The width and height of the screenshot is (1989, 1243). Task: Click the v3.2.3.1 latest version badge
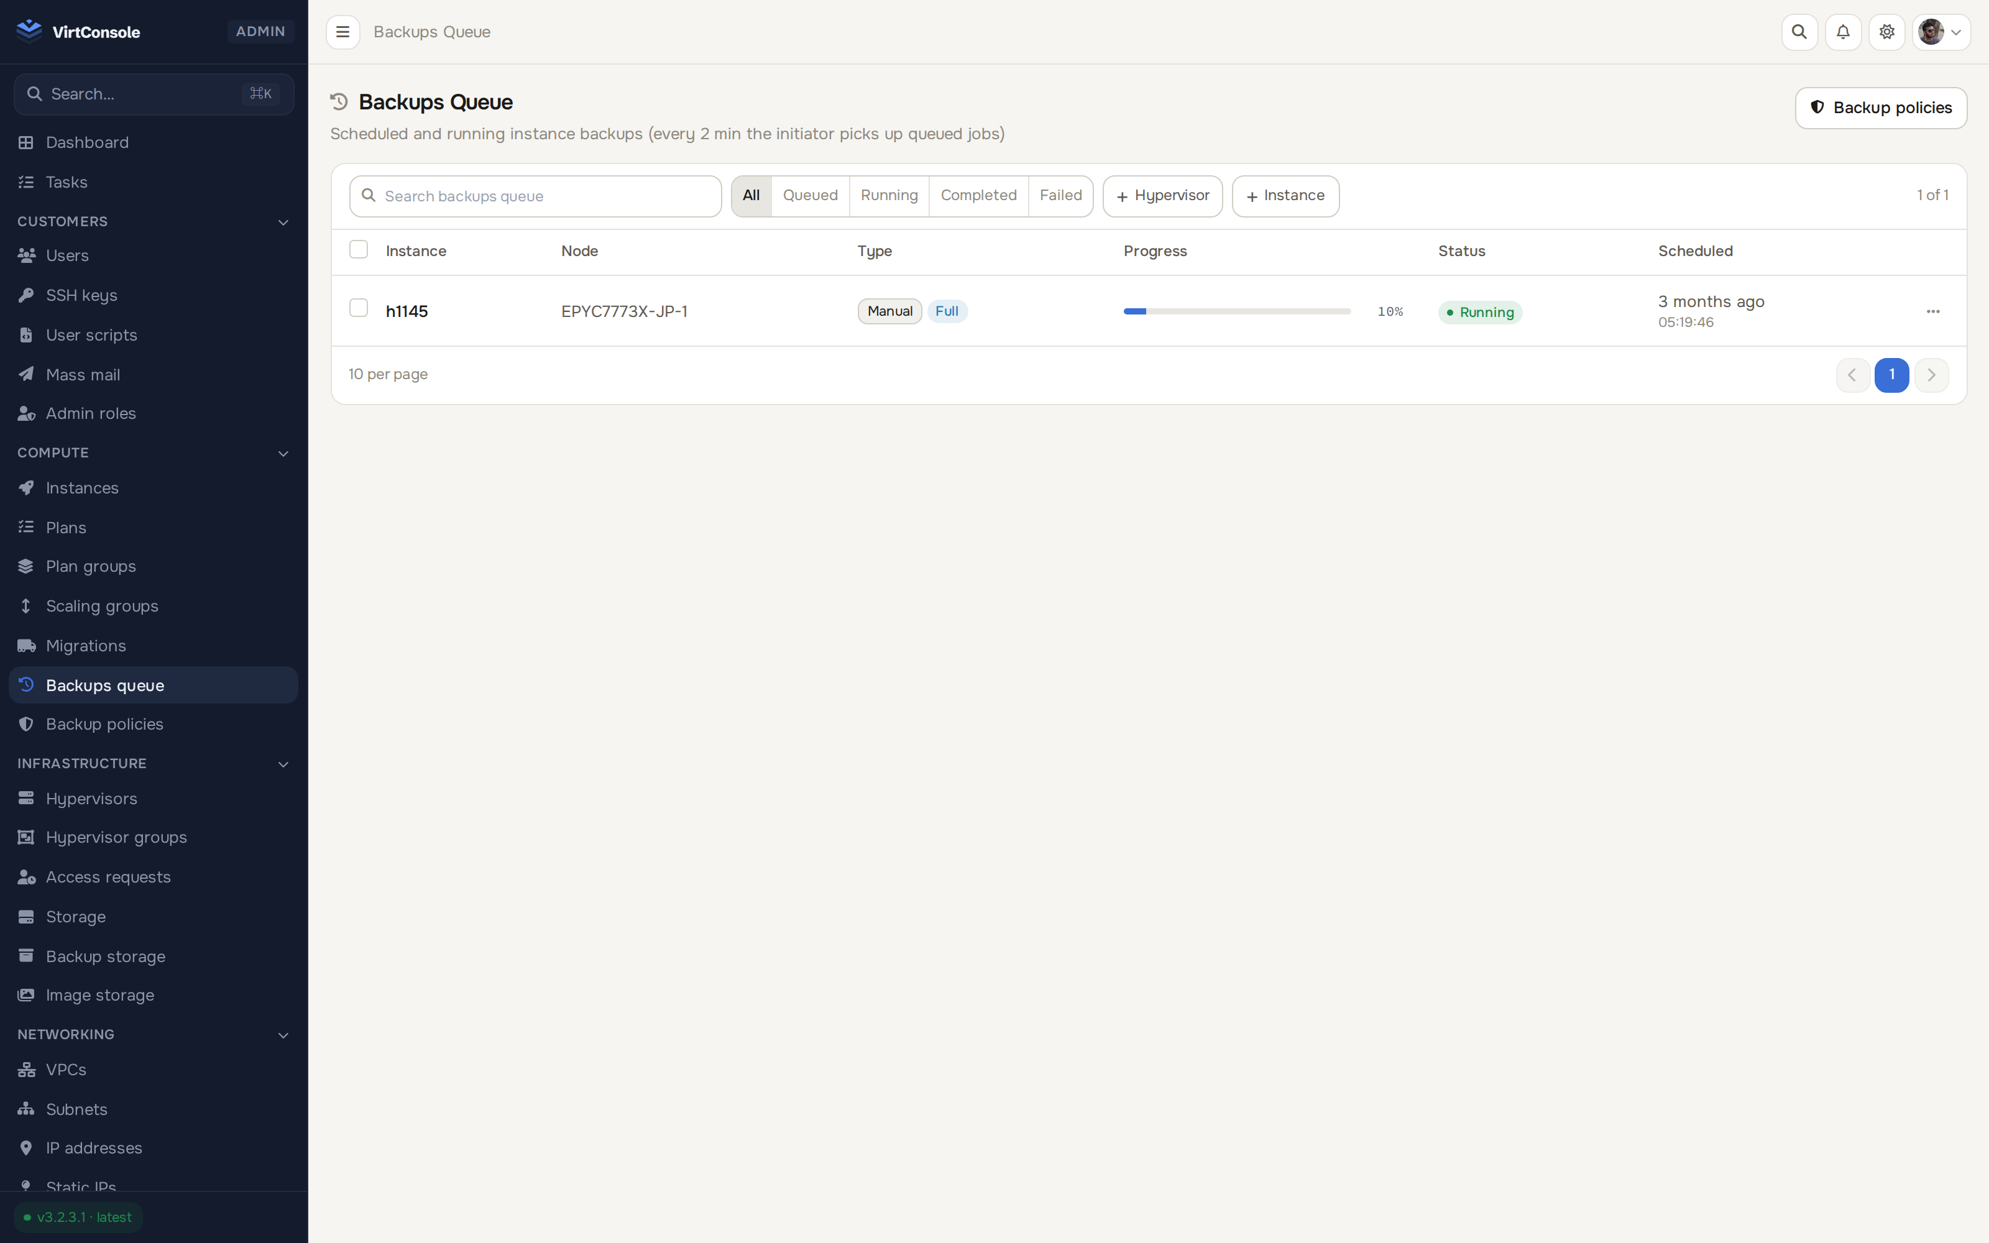click(x=78, y=1218)
